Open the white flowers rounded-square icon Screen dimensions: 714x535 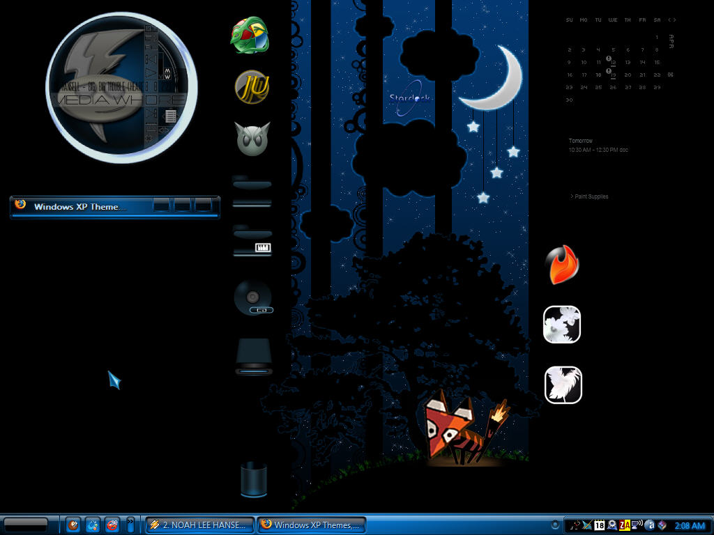click(x=562, y=325)
